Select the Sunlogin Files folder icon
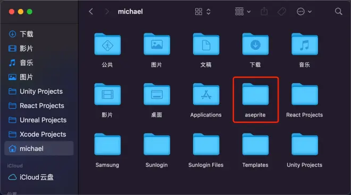Viewport: 351px width, 195px height. 206,144
